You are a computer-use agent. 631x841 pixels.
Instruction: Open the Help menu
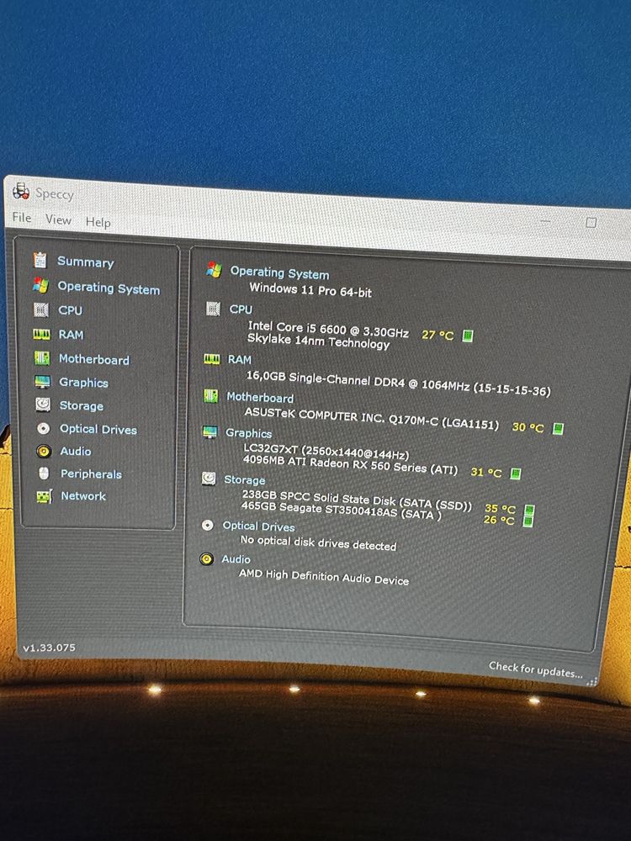98,222
